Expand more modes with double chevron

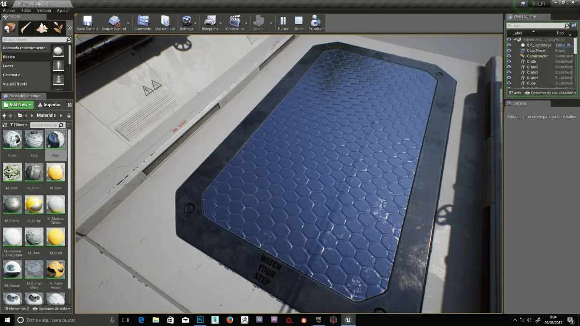click(70, 28)
